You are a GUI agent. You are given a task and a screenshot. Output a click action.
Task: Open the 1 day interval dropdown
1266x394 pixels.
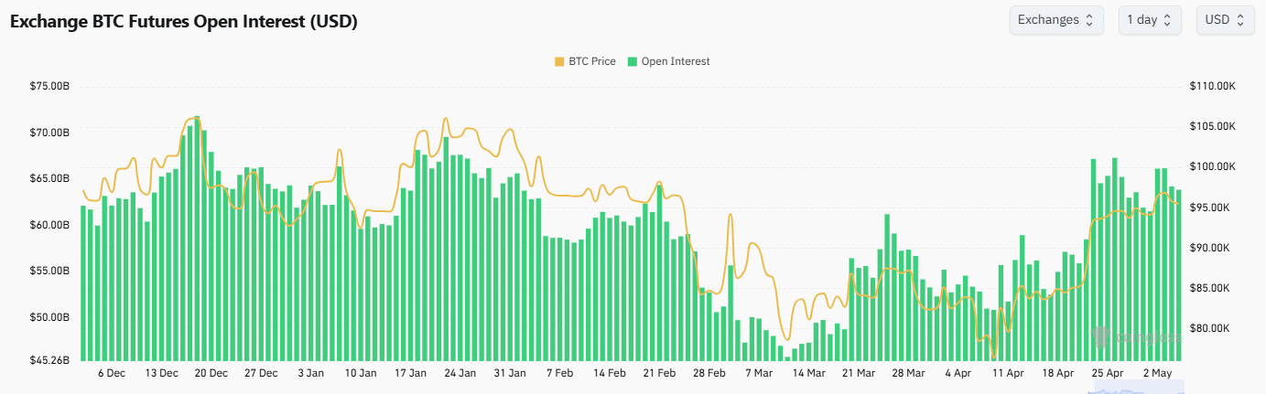pos(1149,20)
